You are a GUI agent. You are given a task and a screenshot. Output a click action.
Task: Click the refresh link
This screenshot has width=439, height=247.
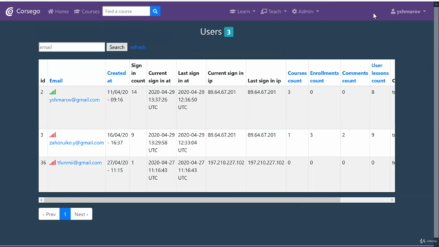[x=138, y=47]
